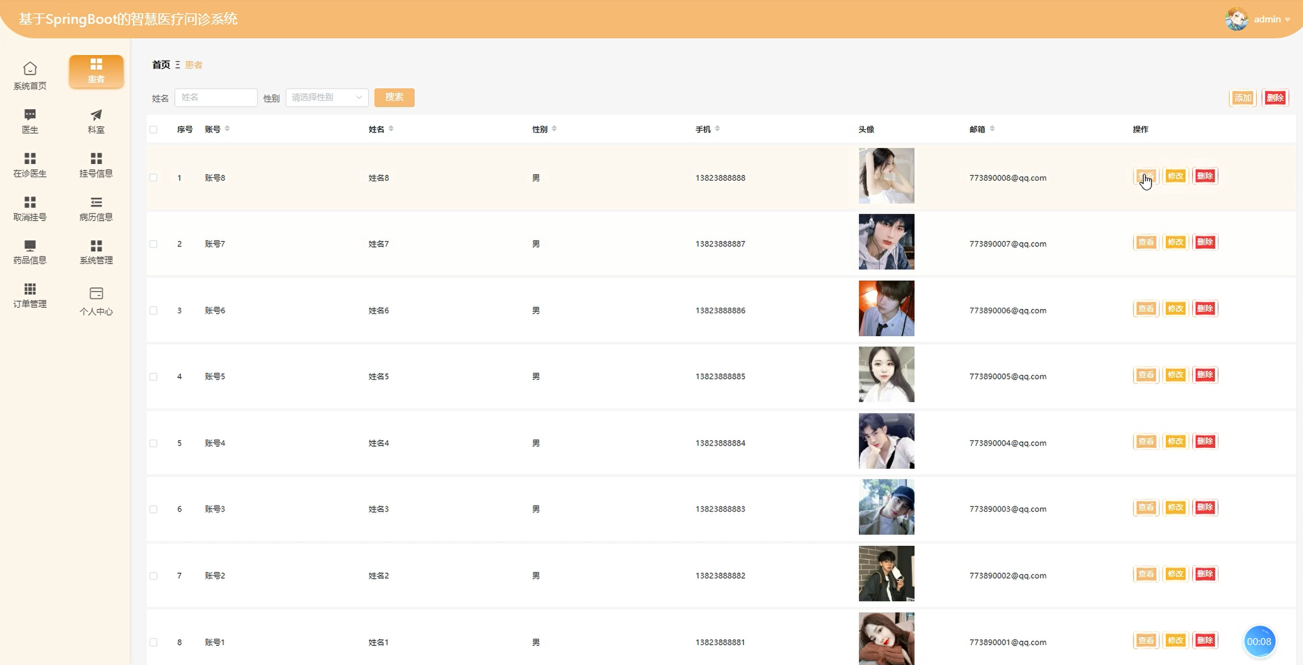Open the 系统首页 home icon

click(x=30, y=69)
